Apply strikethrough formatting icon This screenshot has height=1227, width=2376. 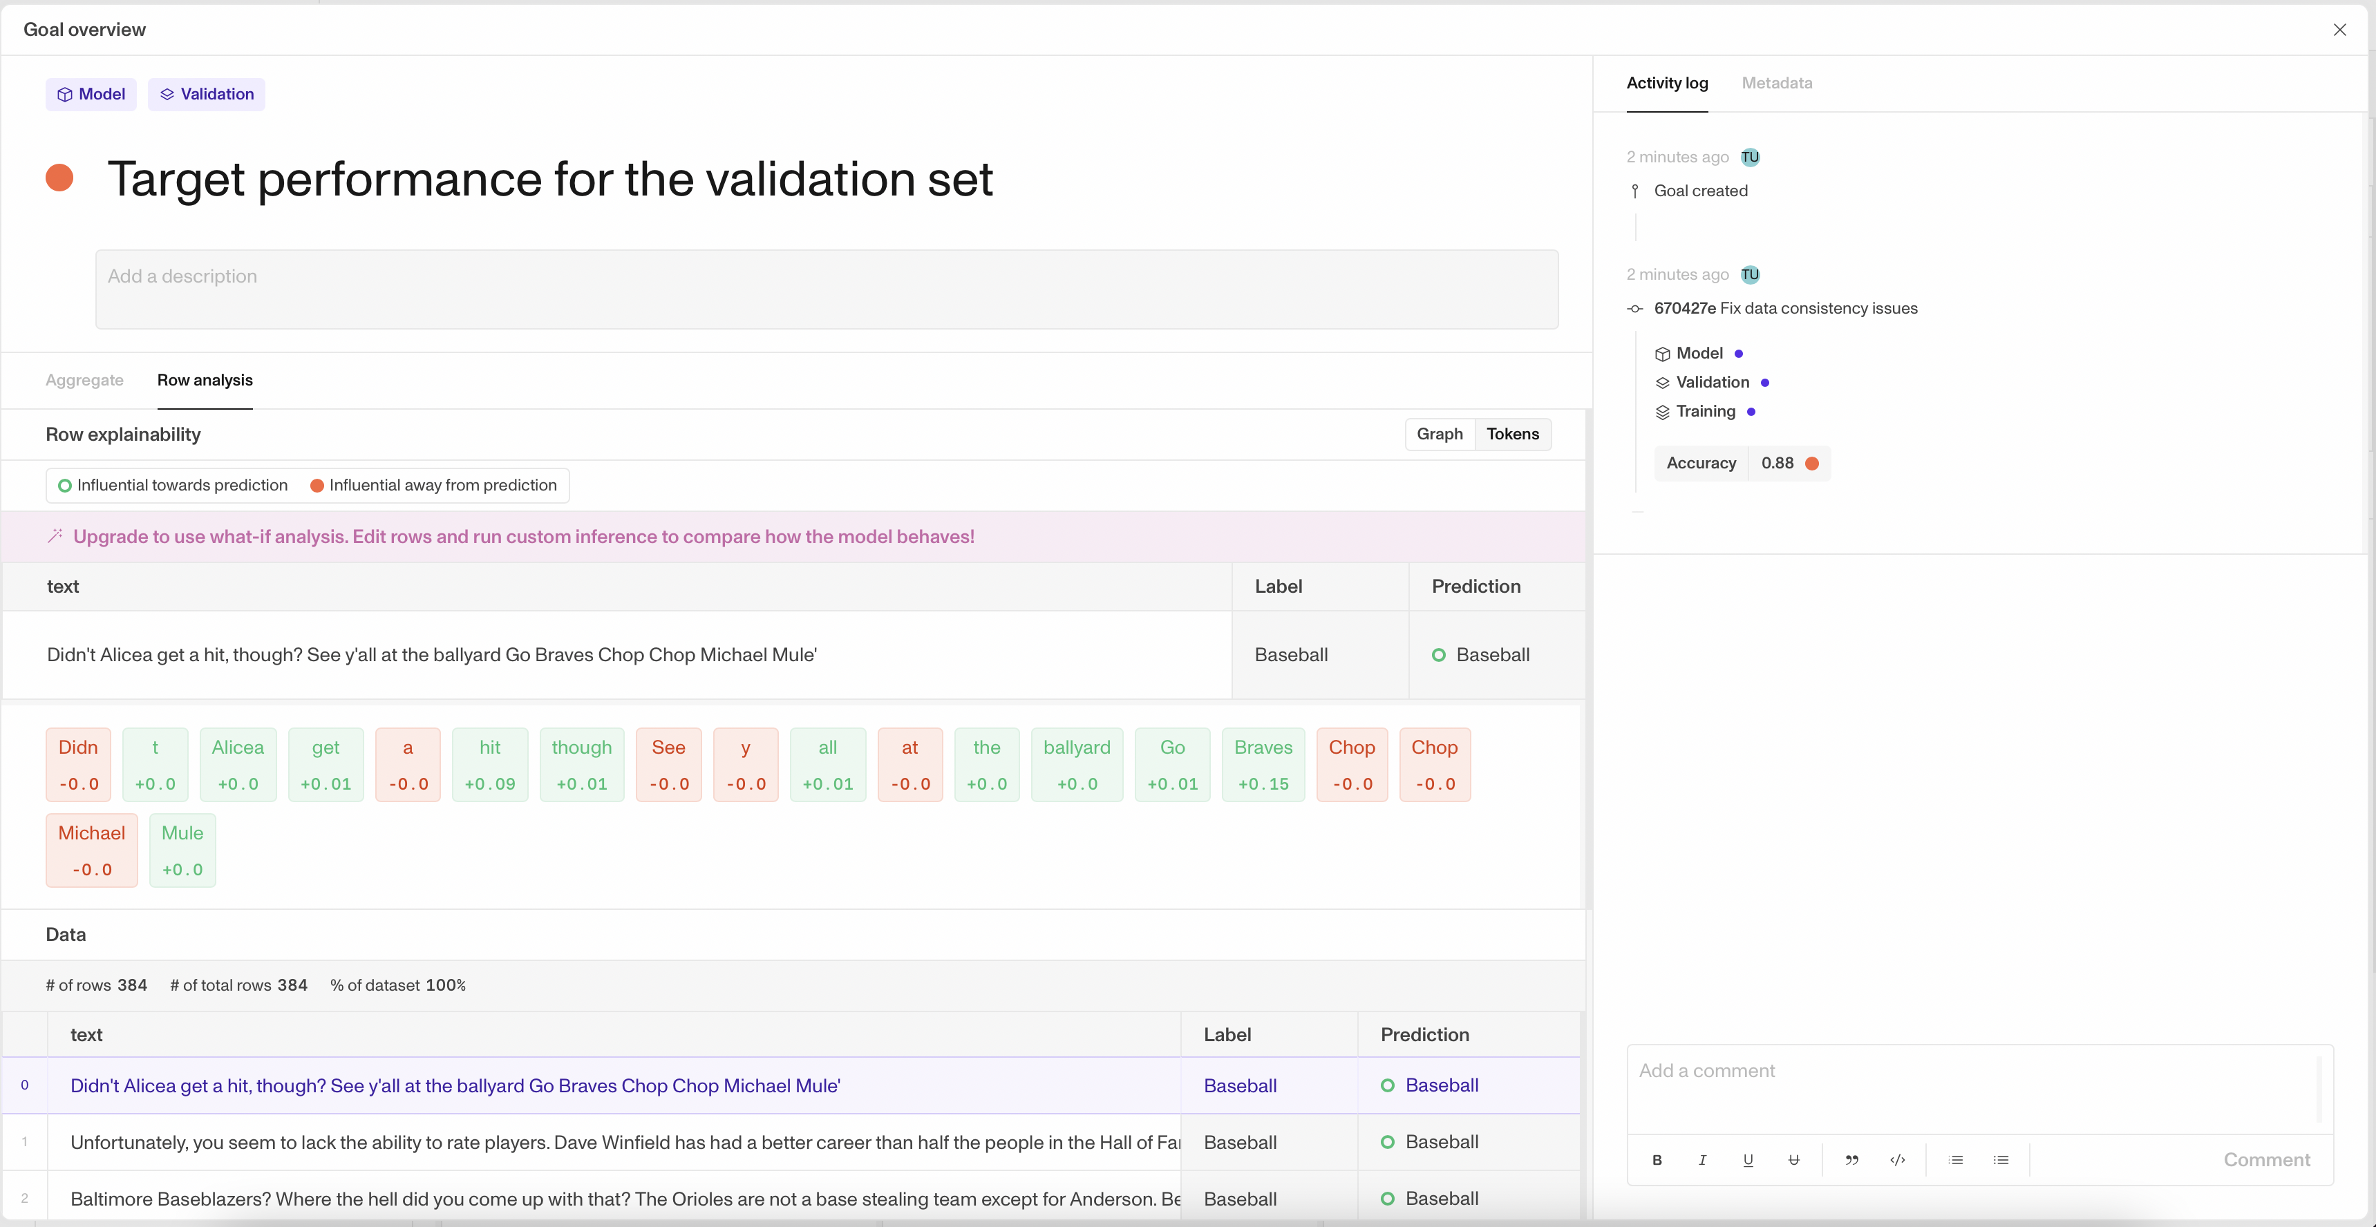pos(1793,1160)
